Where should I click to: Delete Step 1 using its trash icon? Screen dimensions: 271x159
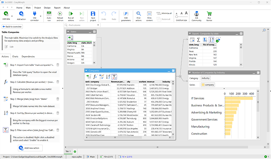(x=58, y=65)
